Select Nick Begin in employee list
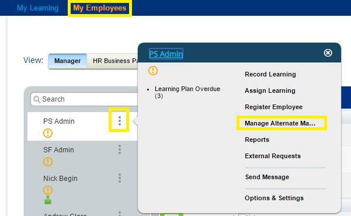351x216 pixels. 60,179
